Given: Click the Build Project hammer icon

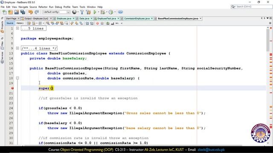Looking at the screenshot, I should 82,12.
